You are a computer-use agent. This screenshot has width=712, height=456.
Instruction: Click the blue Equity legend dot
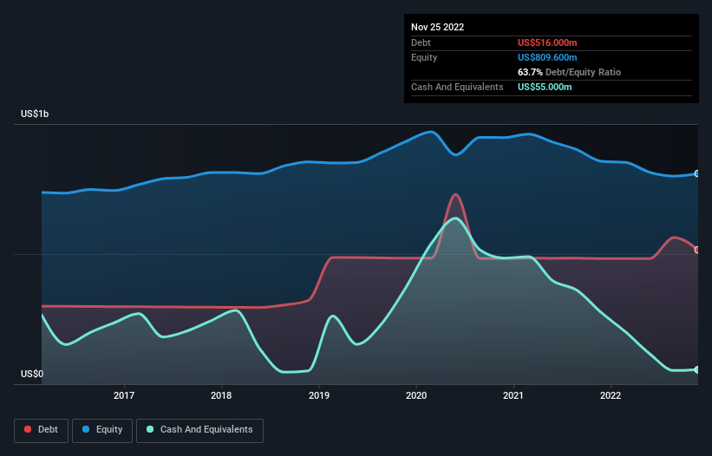click(x=86, y=429)
